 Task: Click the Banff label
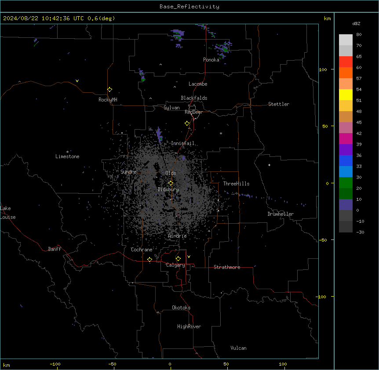click(55, 249)
